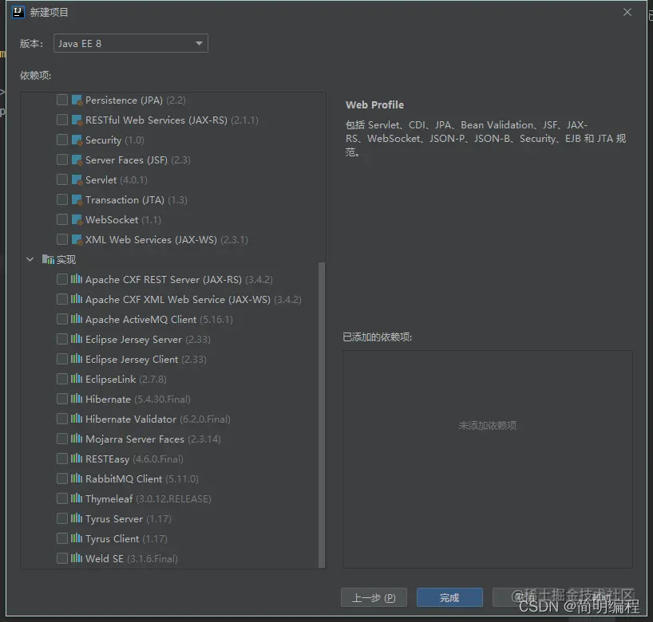Open the Java EE 8 version dropdown
Image resolution: width=653 pixels, height=622 pixels.
point(131,43)
